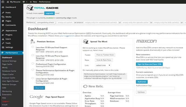Click the Settings sliders icon

point(3,47)
